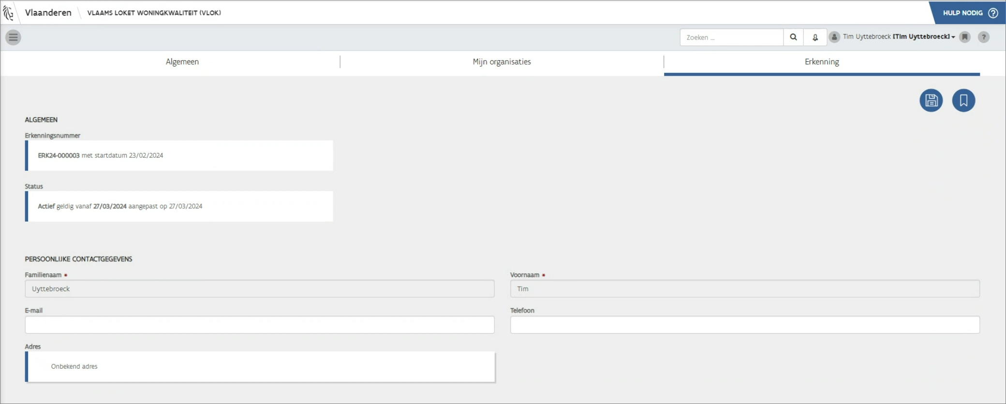The image size is (1006, 404).
Task: Click into the Zoeken search field
Action: [x=731, y=37]
